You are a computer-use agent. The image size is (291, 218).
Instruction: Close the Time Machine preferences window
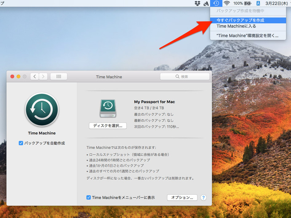click(x=12, y=77)
